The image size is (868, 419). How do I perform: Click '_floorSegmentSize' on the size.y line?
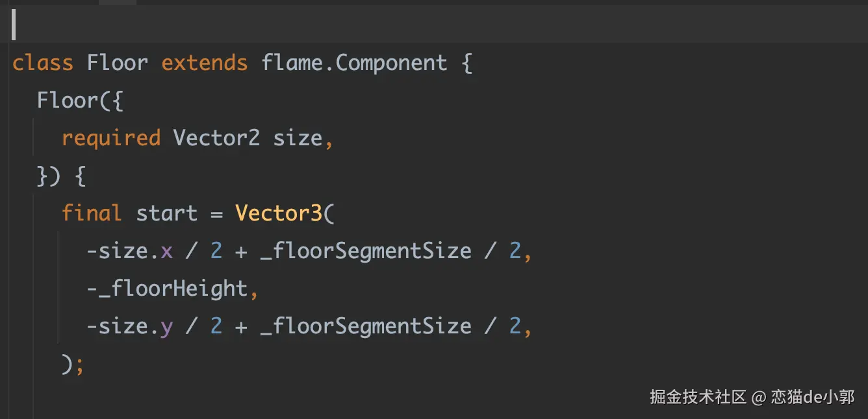[366, 326]
